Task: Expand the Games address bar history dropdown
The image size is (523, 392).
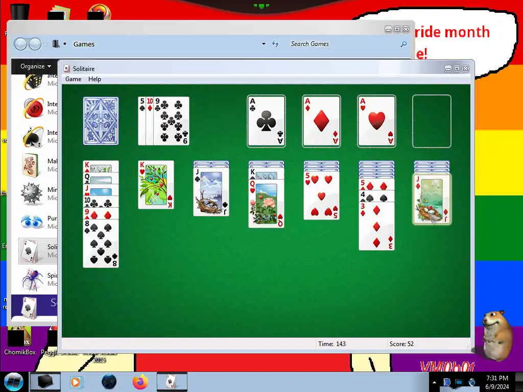Action: tap(264, 44)
